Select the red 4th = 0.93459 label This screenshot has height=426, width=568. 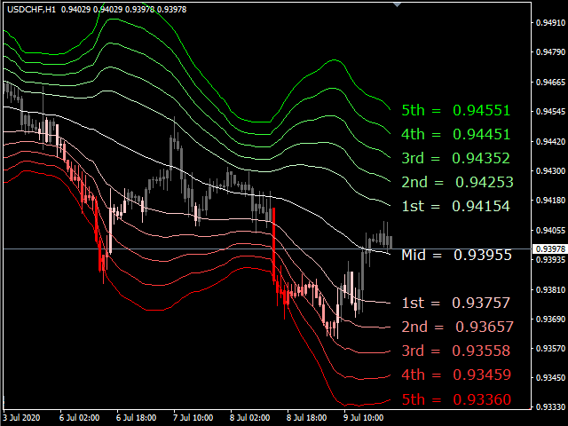click(x=455, y=375)
